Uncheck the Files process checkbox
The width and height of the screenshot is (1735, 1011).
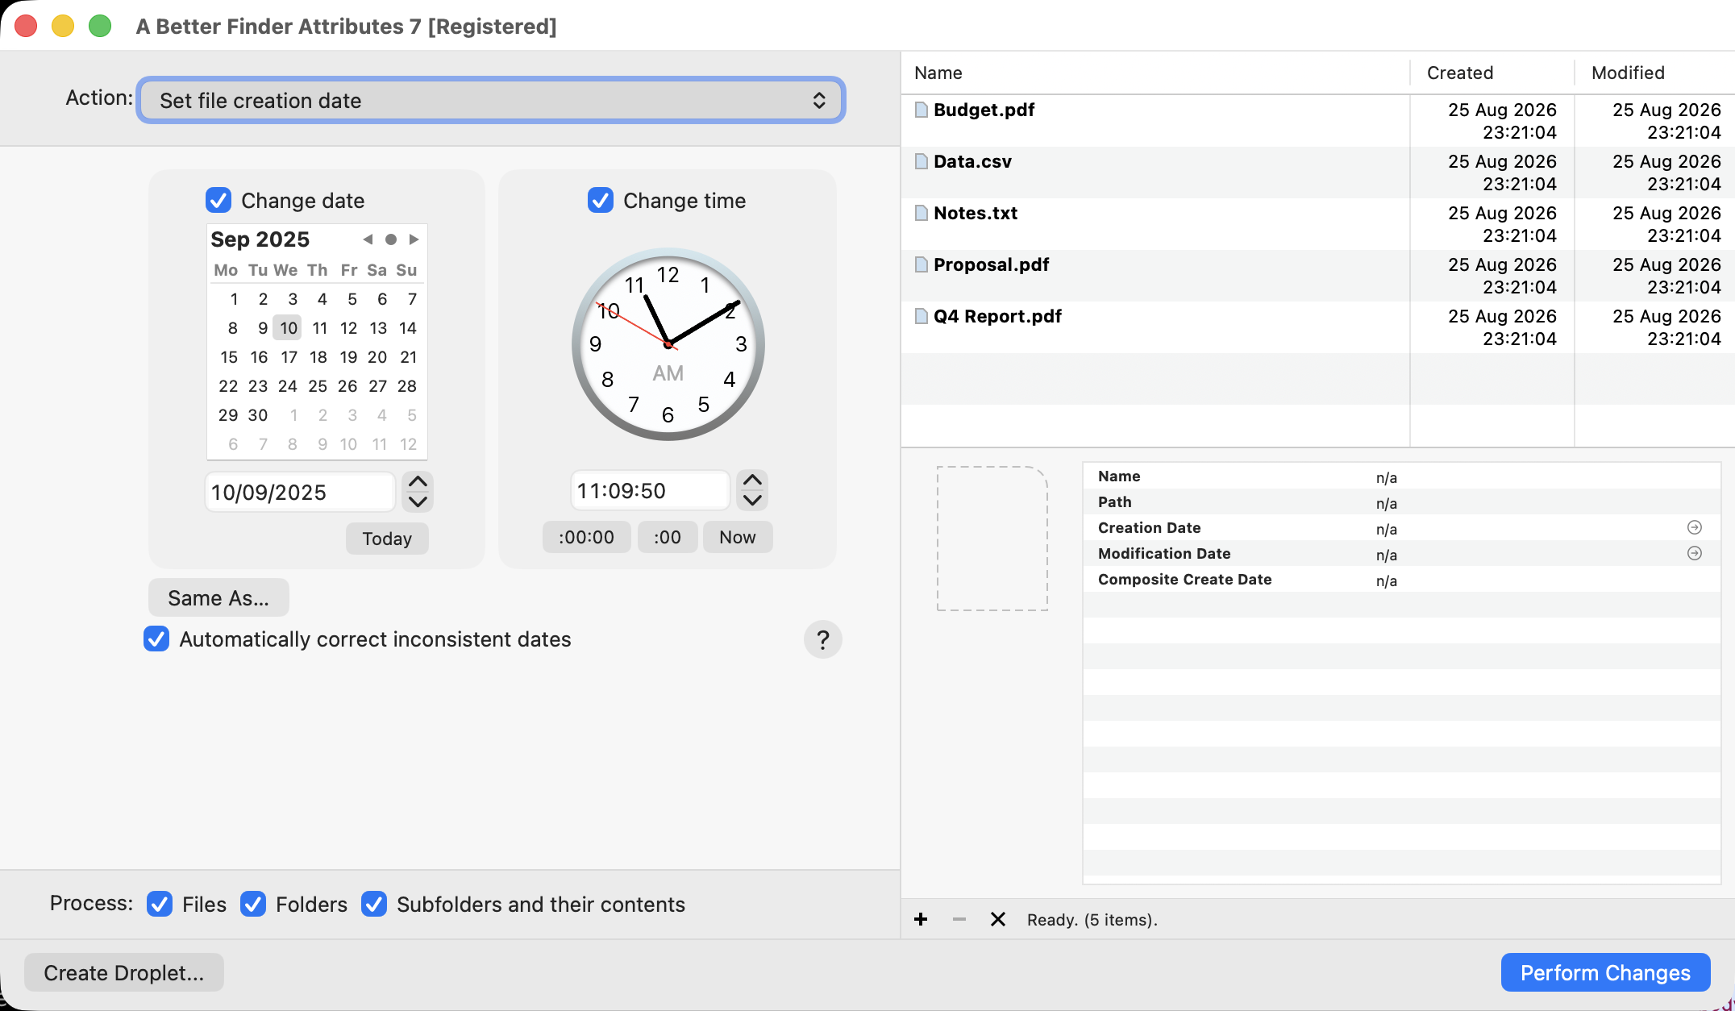point(160,904)
